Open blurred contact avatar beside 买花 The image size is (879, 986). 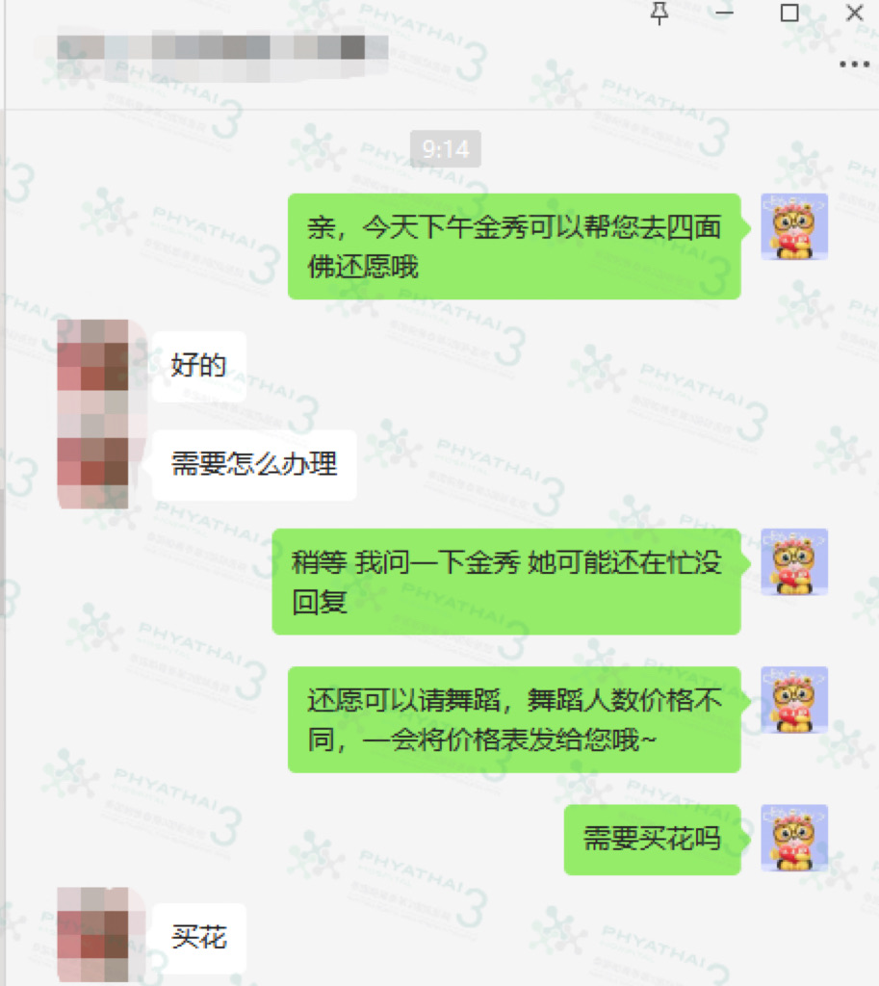93,934
